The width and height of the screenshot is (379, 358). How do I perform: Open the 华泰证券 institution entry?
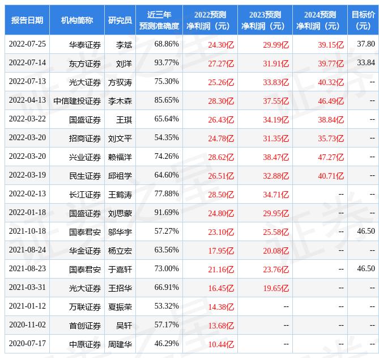click(x=85, y=44)
